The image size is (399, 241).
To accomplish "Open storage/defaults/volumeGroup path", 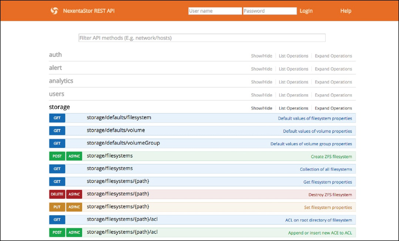I will tap(123, 143).
